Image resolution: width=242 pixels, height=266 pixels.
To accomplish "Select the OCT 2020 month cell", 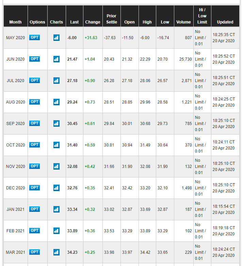I will pos(16,145).
